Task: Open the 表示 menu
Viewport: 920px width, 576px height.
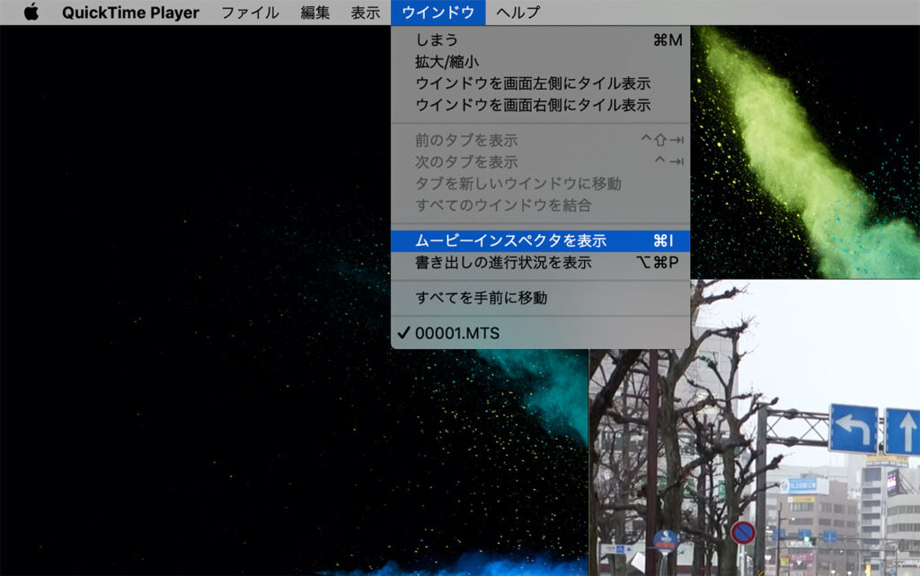Action: (x=365, y=13)
